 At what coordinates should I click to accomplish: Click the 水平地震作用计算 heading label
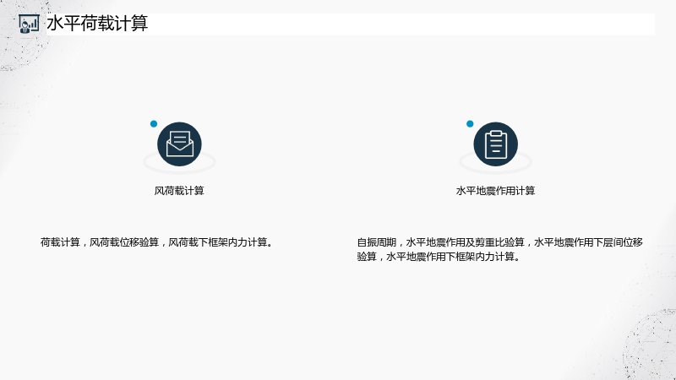(495, 191)
